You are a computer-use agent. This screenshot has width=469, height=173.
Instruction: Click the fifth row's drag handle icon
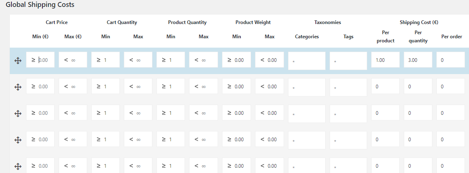[18, 166]
